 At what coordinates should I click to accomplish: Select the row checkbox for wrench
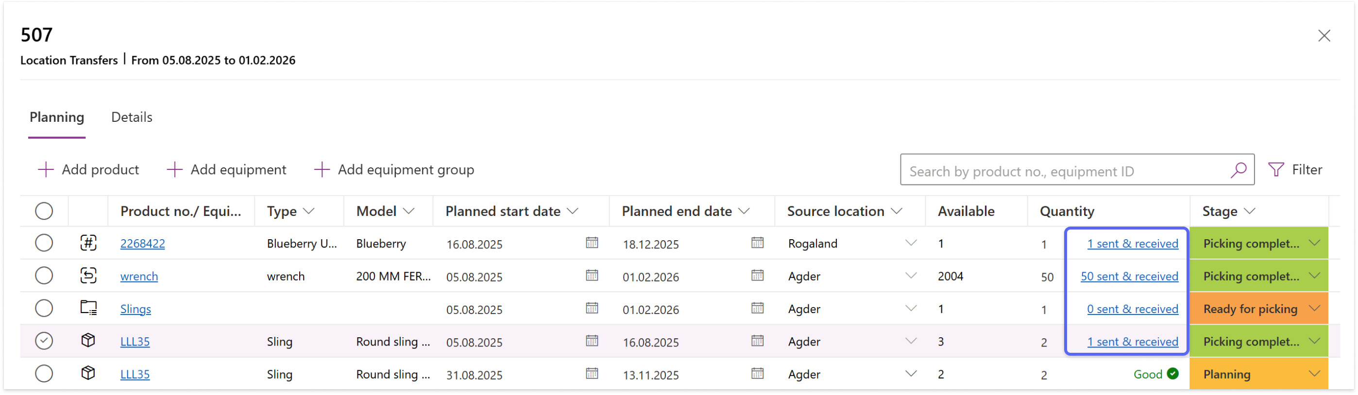click(44, 276)
